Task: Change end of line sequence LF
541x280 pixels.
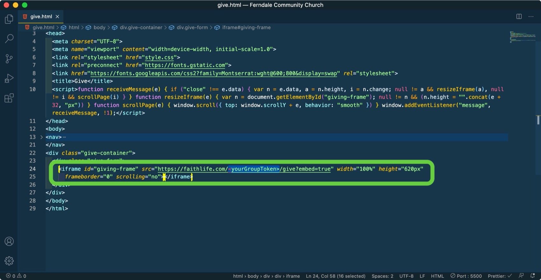Action: coord(422,276)
